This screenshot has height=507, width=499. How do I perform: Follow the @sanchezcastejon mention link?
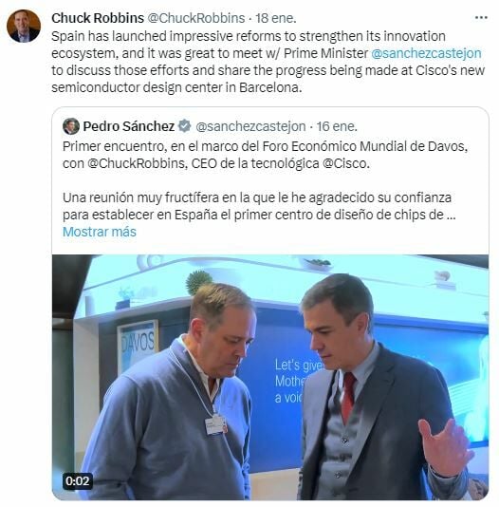[x=426, y=53]
